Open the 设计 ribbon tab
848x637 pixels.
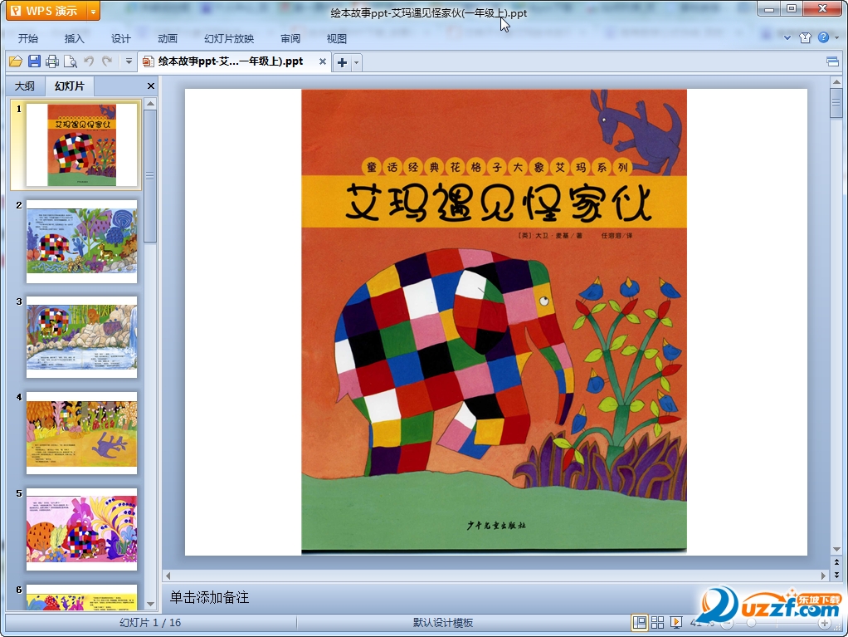[x=120, y=38]
